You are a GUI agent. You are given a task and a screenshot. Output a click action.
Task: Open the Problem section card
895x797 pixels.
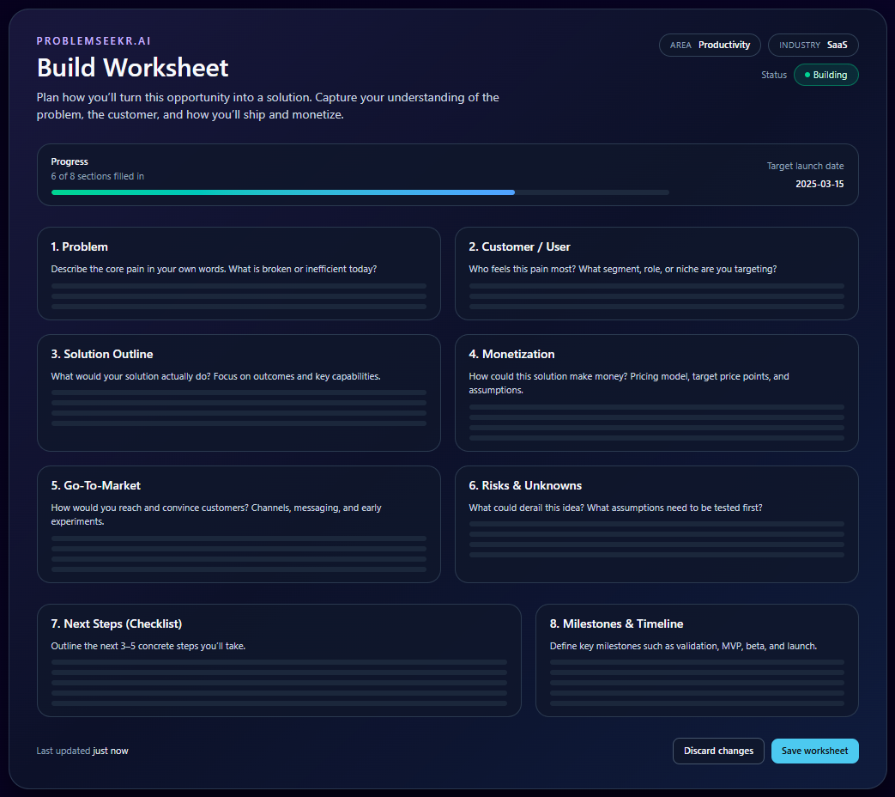tap(239, 273)
